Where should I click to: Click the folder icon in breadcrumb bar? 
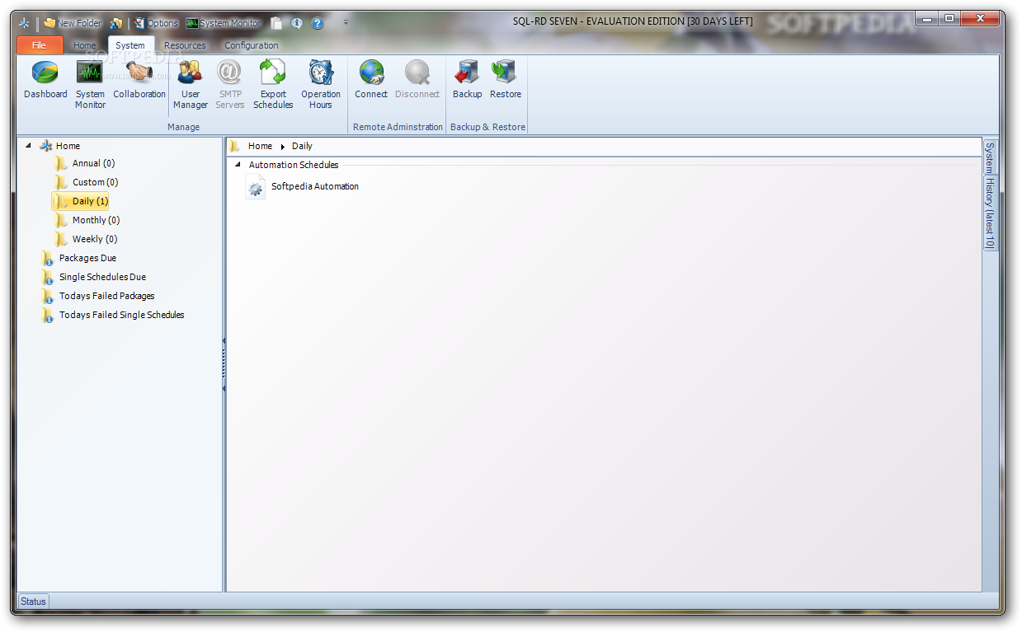point(235,146)
